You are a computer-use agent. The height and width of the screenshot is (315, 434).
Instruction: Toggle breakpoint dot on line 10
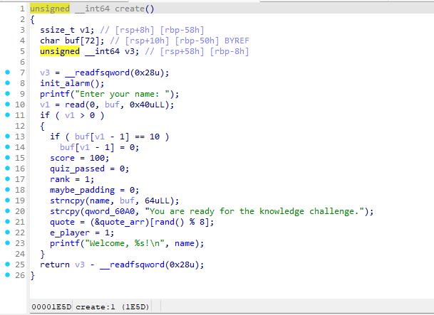coord(7,105)
